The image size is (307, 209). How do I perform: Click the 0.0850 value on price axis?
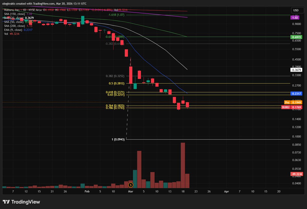click(297, 144)
